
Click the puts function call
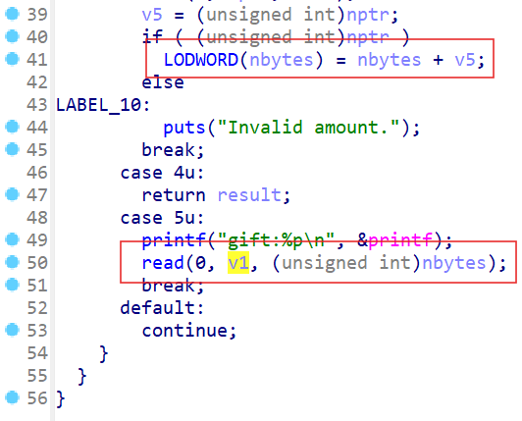[184, 128]
